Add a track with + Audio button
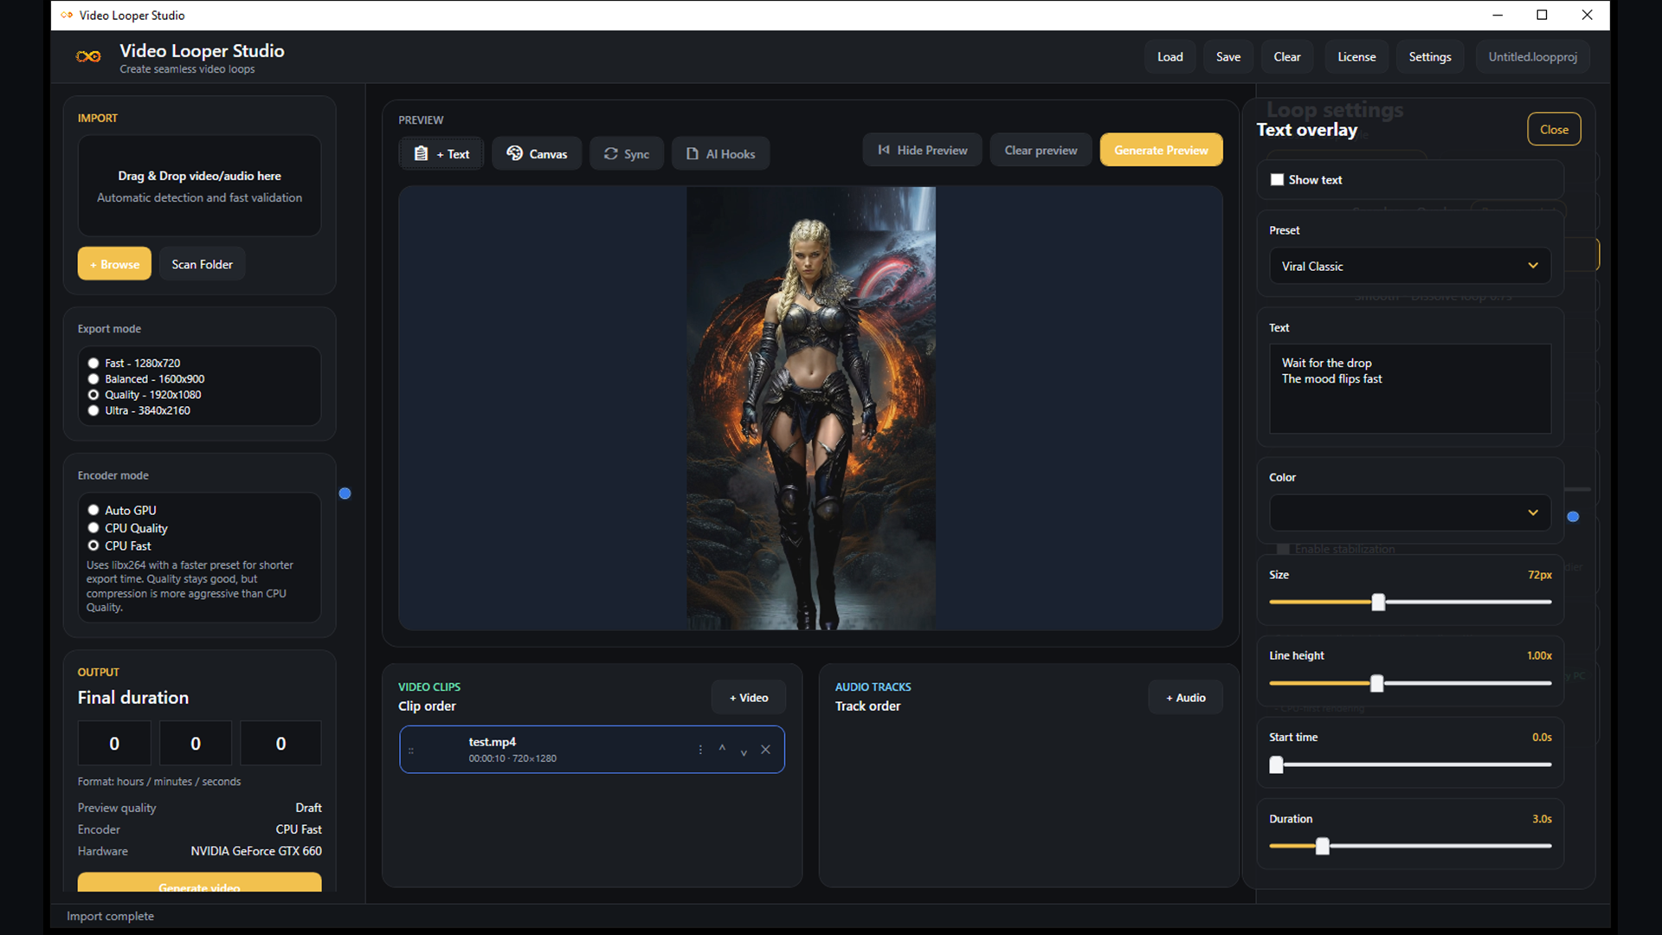Viewport: 1662px width, 935px height. (x=1185, y=698)
